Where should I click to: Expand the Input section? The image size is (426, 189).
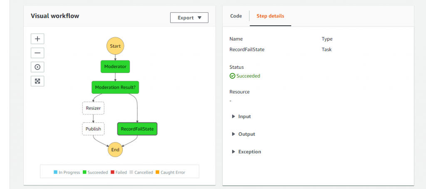(x=242, y=116)
